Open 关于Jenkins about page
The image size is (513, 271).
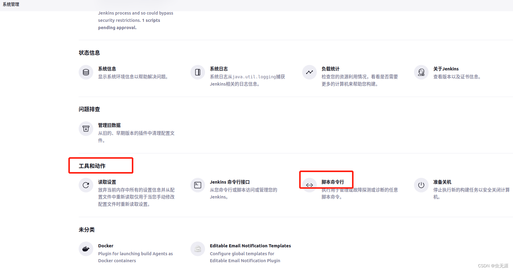[446, 69]
